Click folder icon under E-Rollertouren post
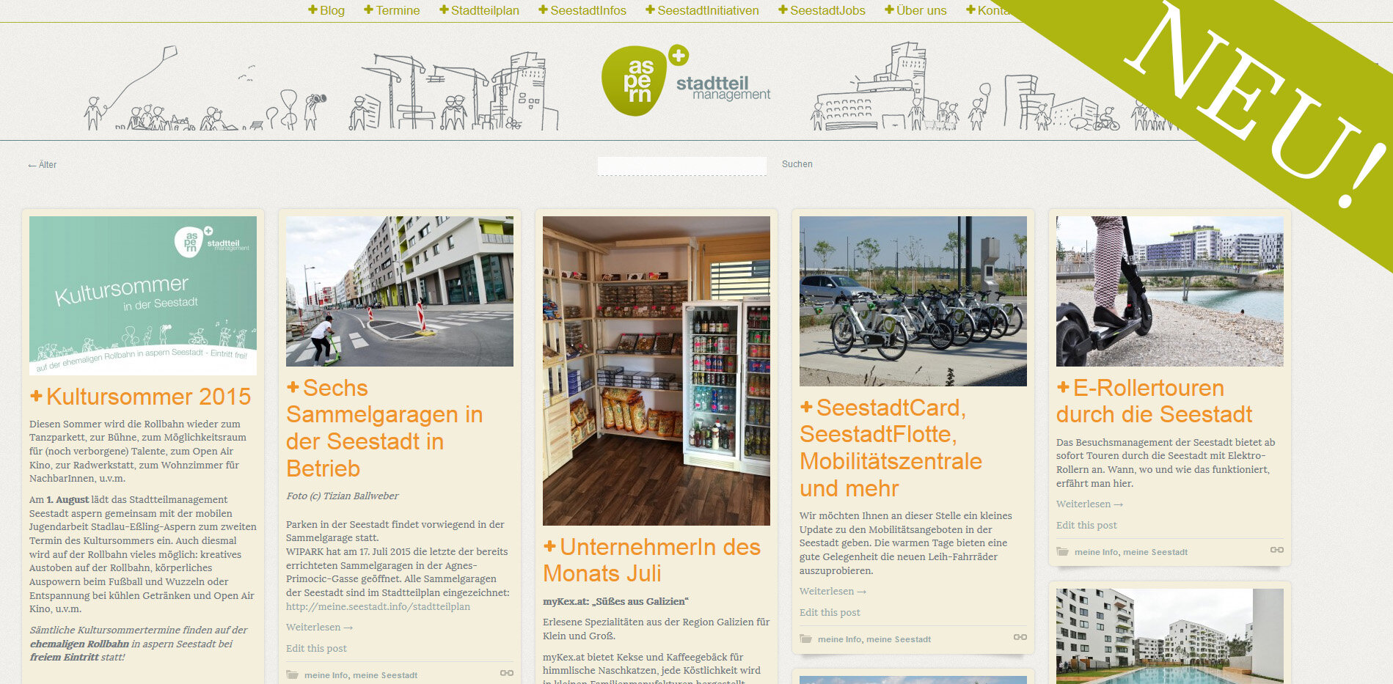The width and height of the screenshot is (1393, 684). 1062,551
